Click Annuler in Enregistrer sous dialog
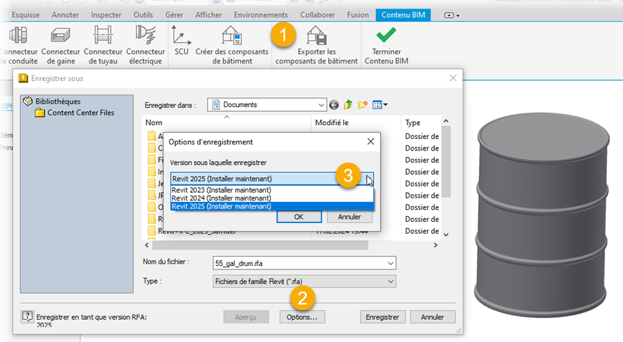The height and width of the screenshot is (342, 623). (432, 317)
